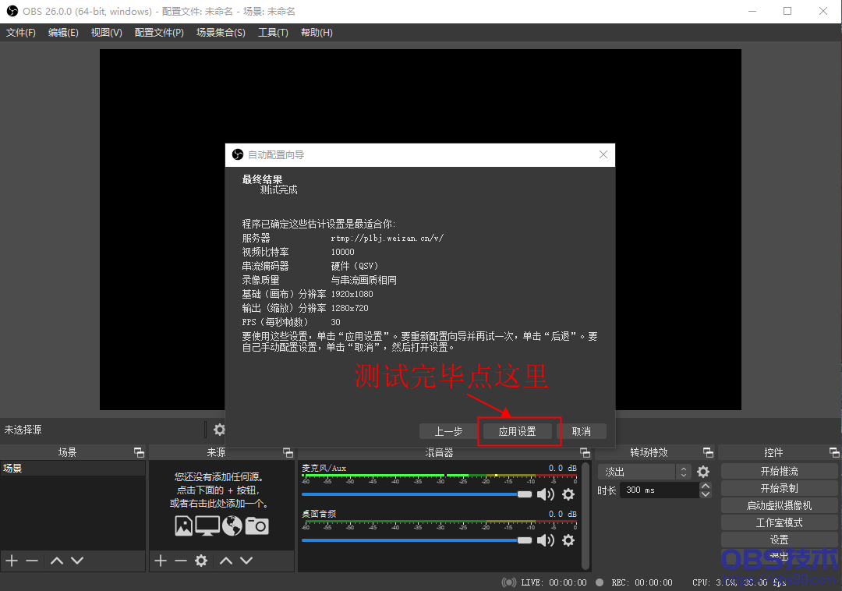Click 开始录制 to start recording
Viewport: 842px width, 591px height.
pos(779,489)
